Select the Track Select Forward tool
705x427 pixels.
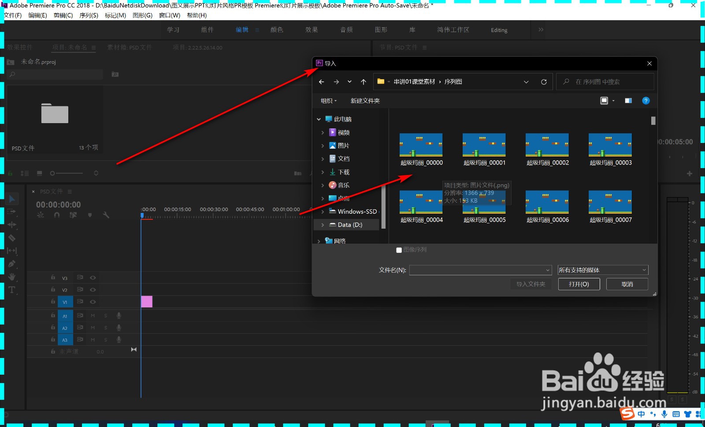(x=12, y=212)
